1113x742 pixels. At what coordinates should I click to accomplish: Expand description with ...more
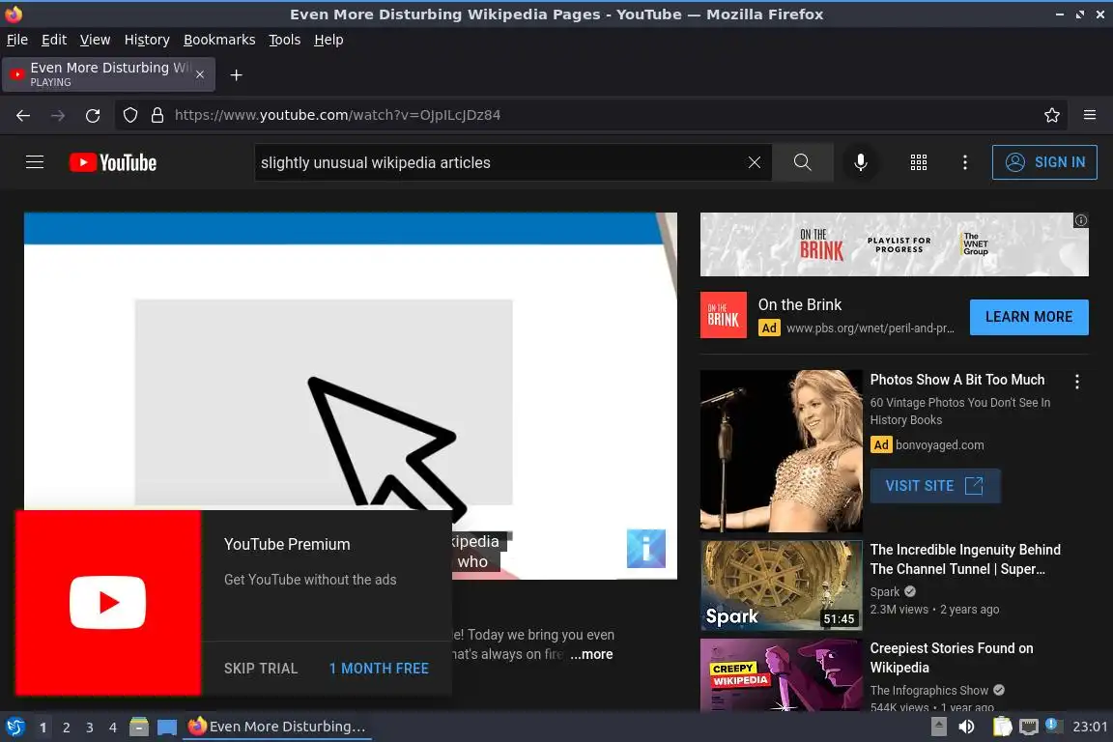click(x=591, y=654)
